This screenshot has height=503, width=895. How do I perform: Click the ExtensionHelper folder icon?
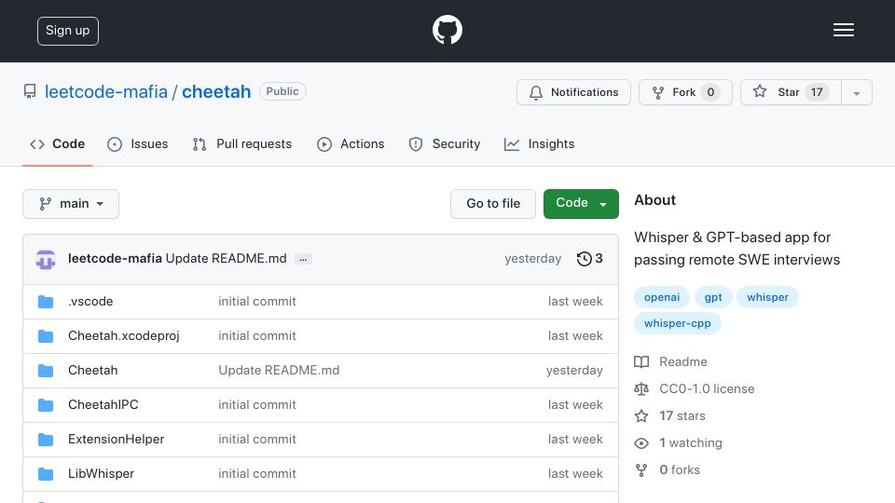46,440
